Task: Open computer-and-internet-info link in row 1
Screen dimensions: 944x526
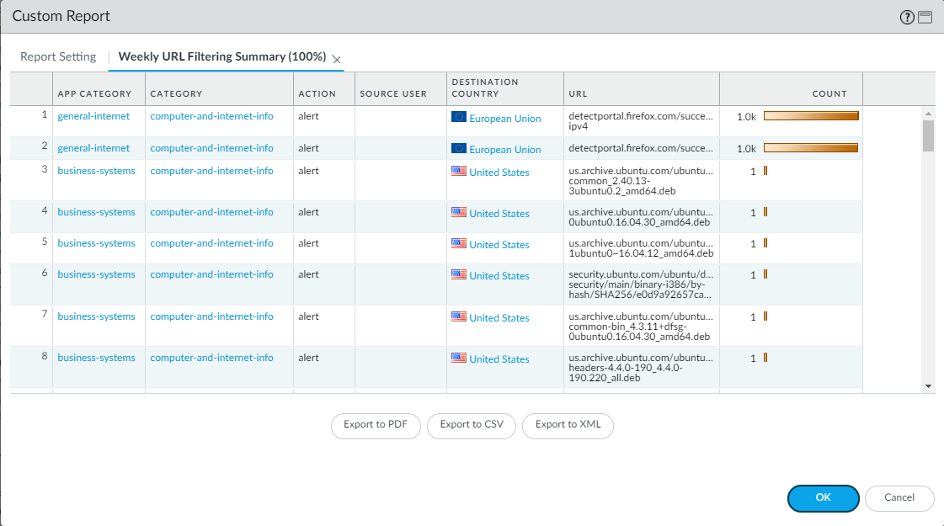Action: 211,116
